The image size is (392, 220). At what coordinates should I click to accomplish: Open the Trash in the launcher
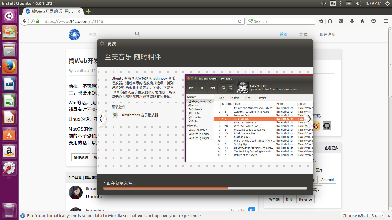pos(9,211)
